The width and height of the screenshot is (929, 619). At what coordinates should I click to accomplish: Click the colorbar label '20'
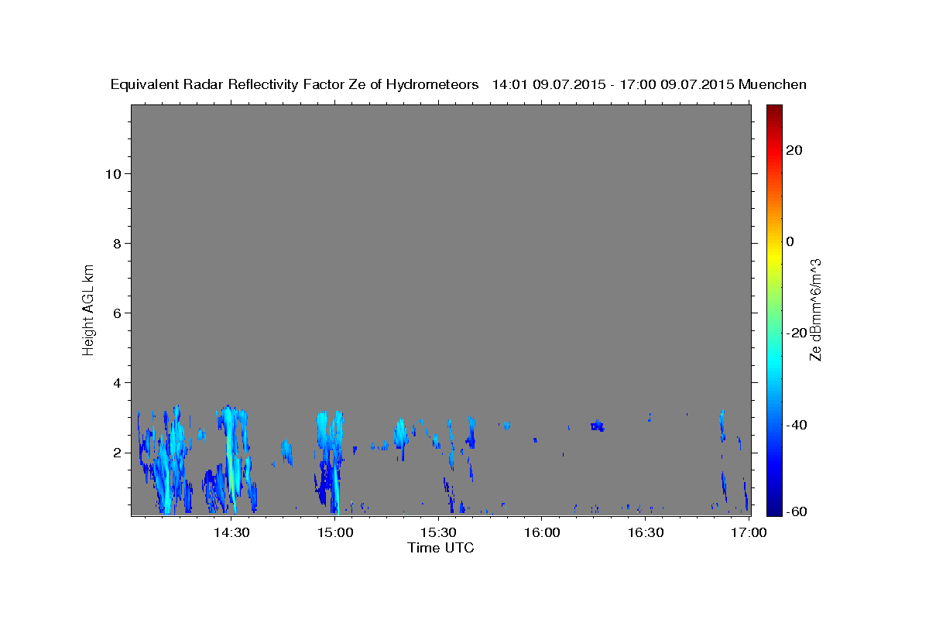(795, 150)
